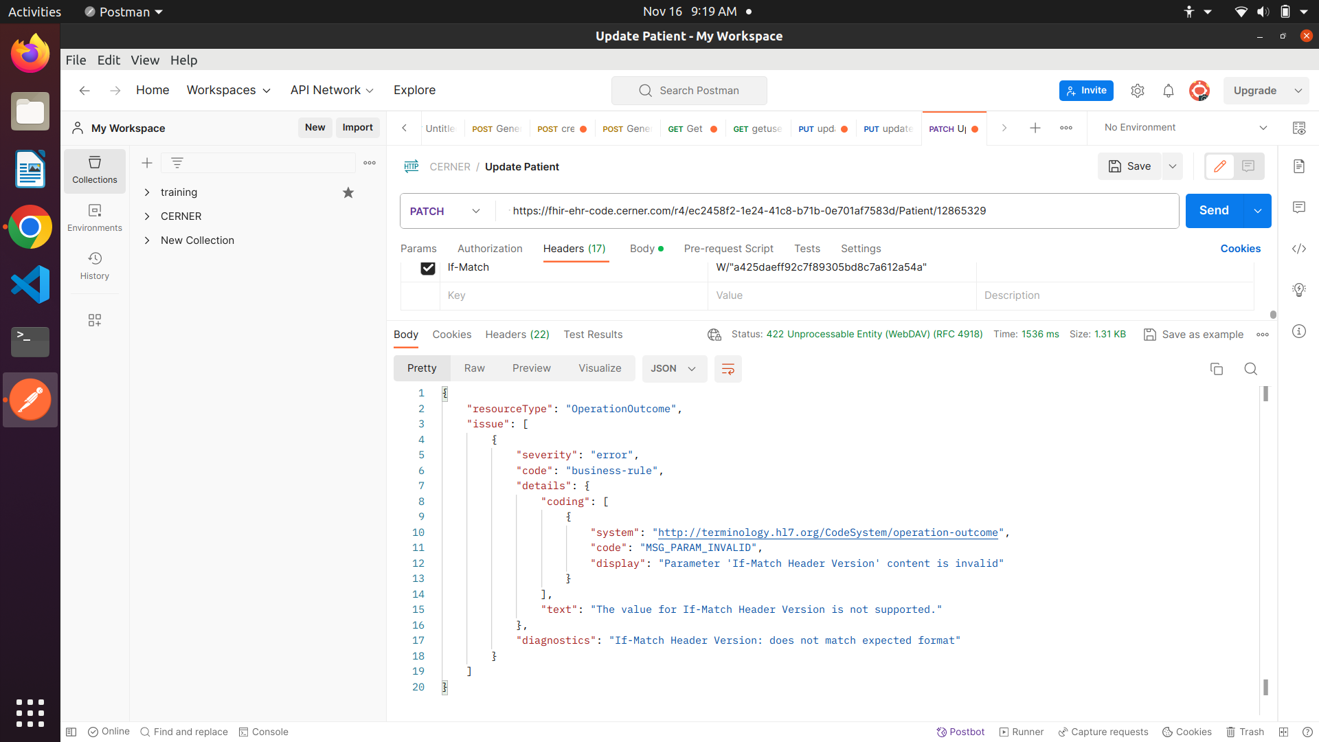Open the Upgrade dropdown arrow
The height and width of the screenshot is (742, 1319).
pos(1298,91)
